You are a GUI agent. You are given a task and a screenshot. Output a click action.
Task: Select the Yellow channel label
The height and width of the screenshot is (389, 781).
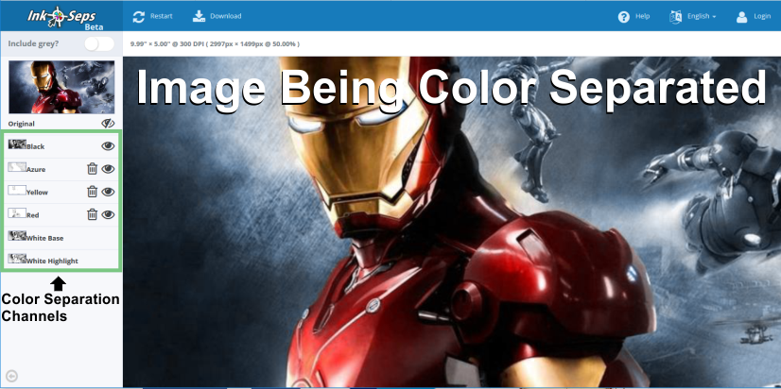coord(38,193)
